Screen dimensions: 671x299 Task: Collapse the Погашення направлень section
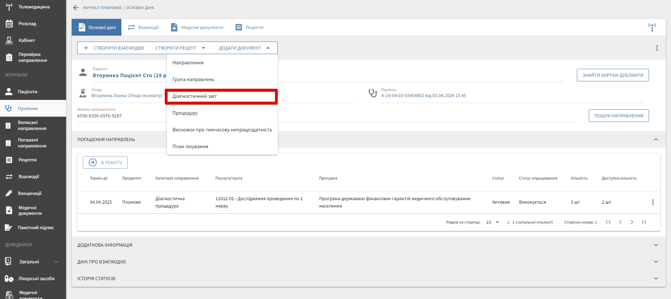pyautogui.click(x=656, y=139)
